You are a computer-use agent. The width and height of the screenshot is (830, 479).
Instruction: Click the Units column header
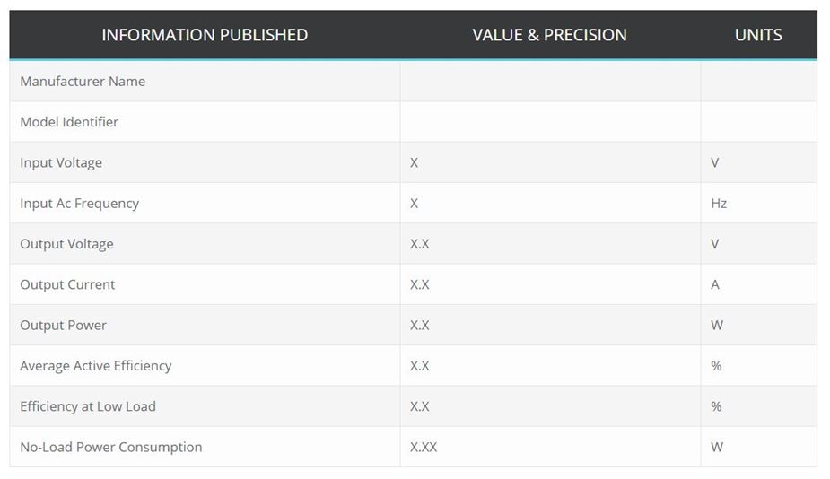758,35
